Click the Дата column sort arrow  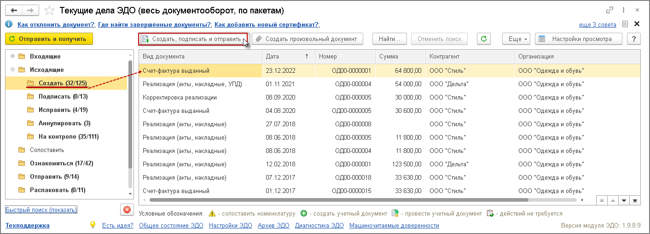pyautogui.click(x=307, y=56)
